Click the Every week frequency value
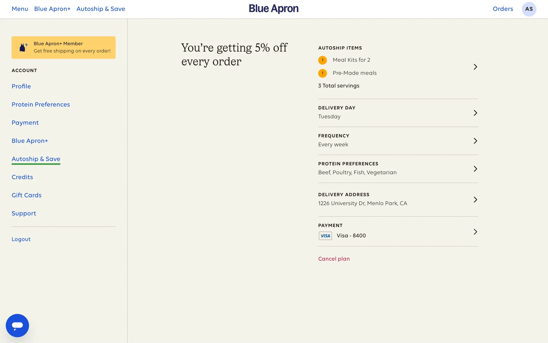Viewport: 548px width, 343px height. [x=333, y=145]
